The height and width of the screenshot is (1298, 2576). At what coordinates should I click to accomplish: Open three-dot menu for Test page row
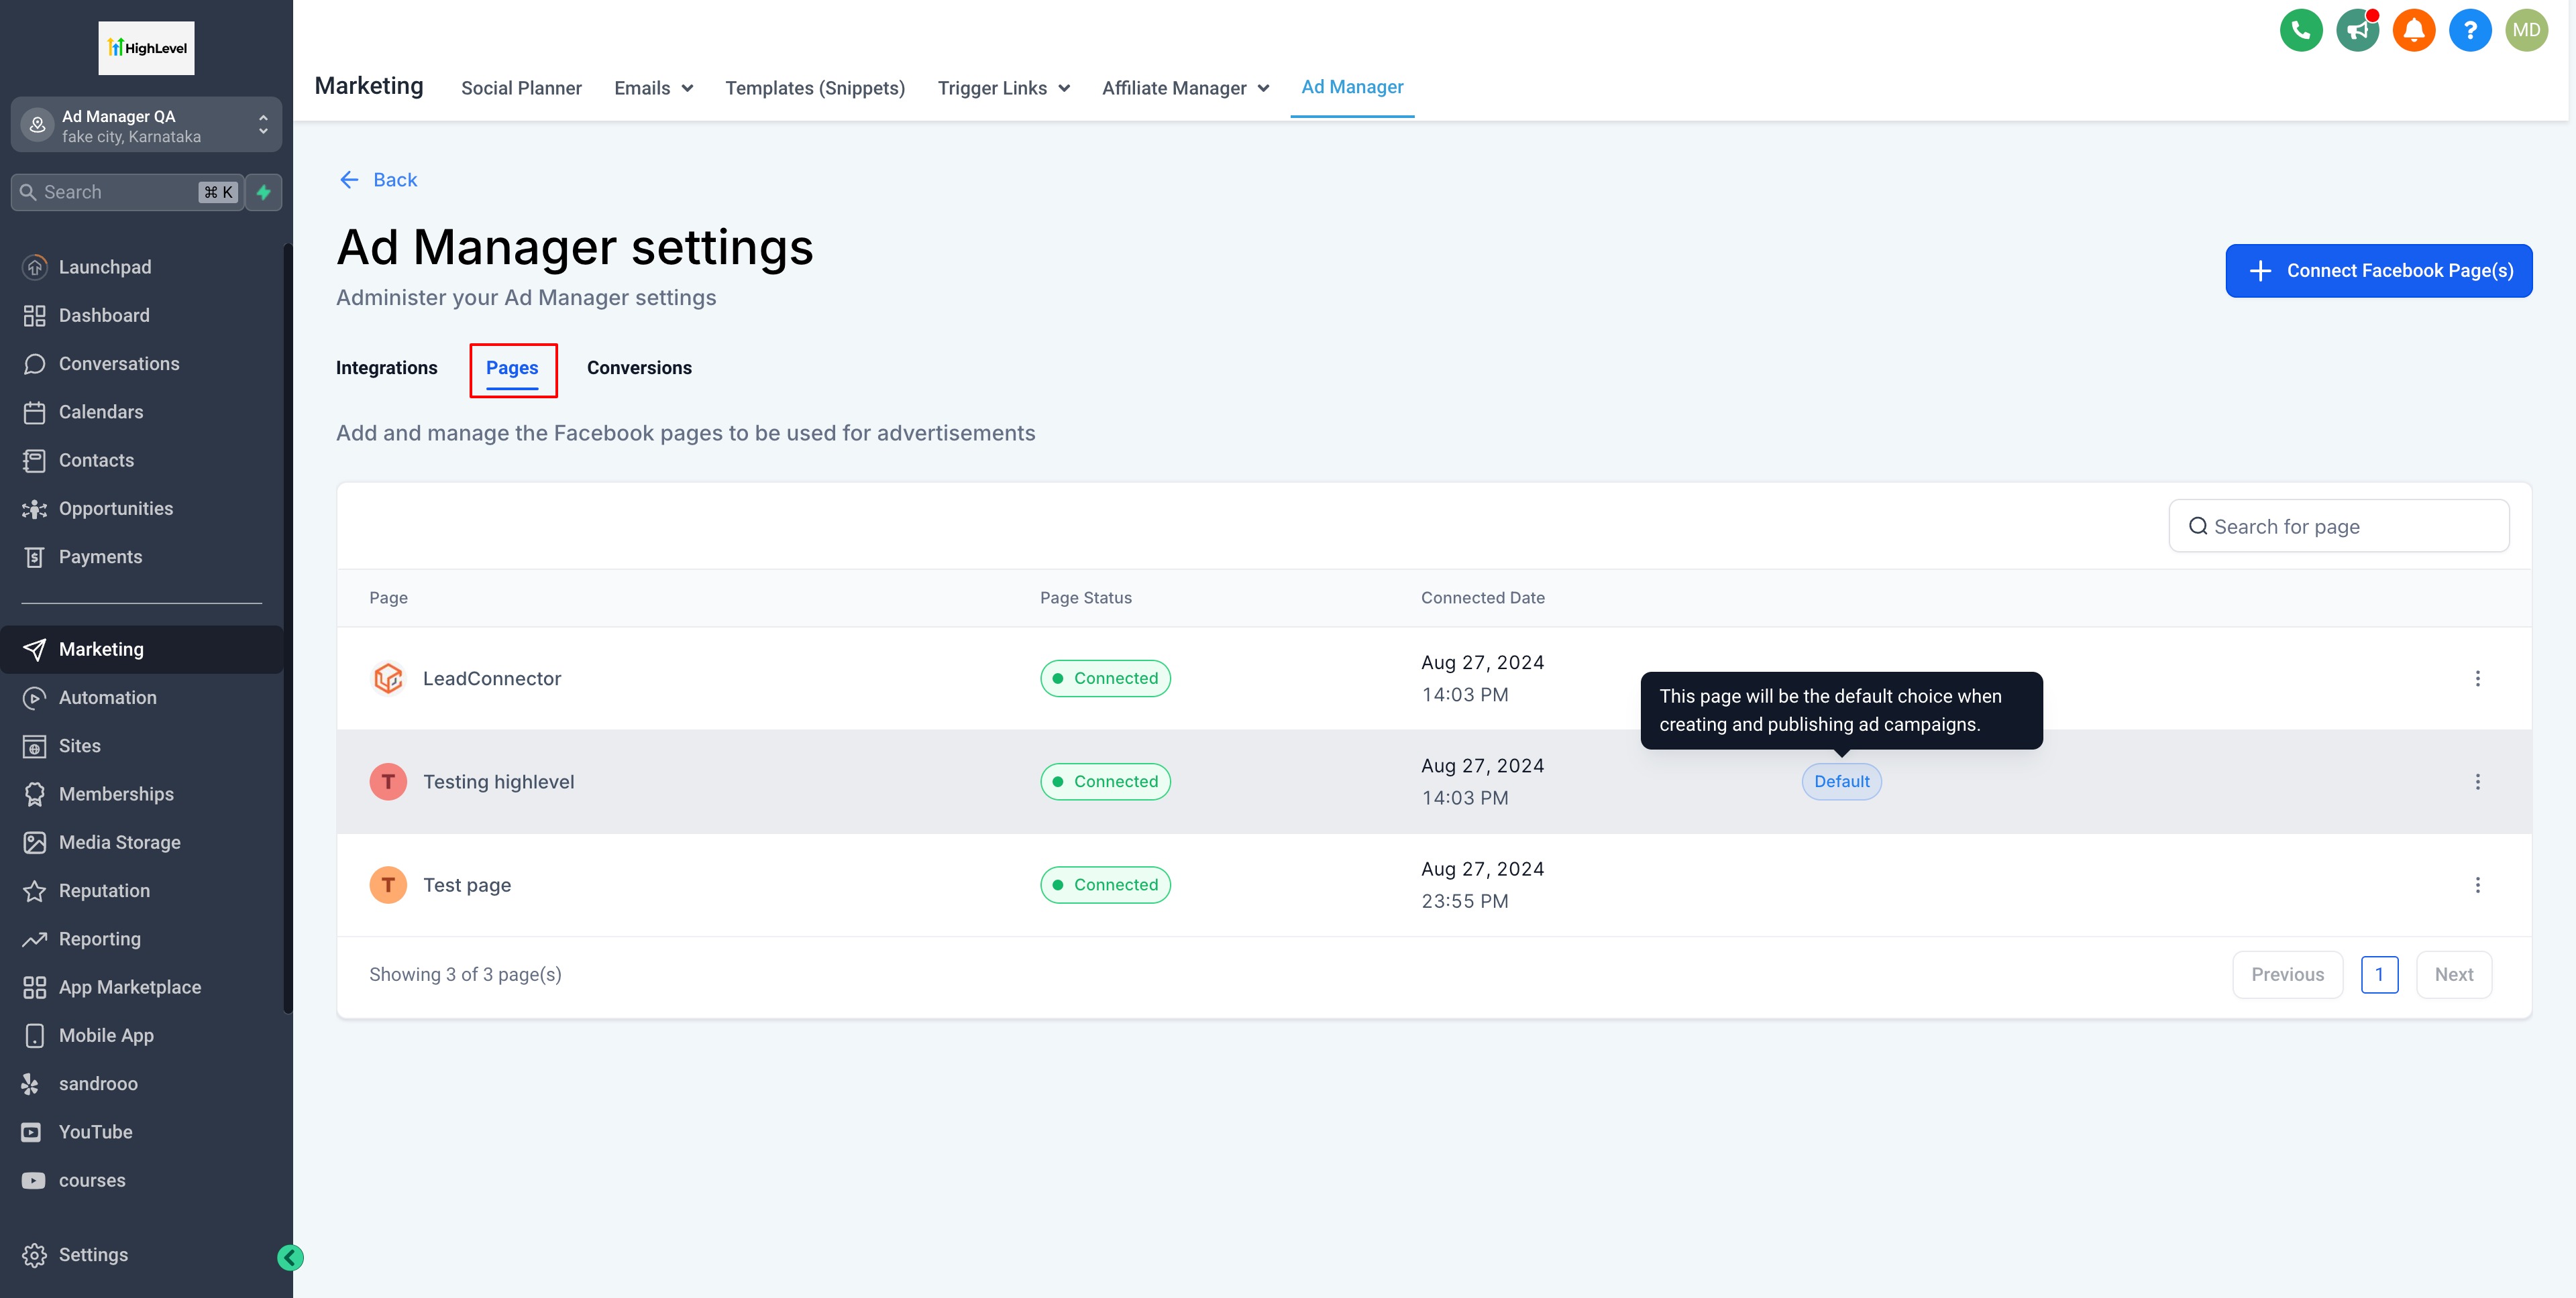(x=2477, y=884)
